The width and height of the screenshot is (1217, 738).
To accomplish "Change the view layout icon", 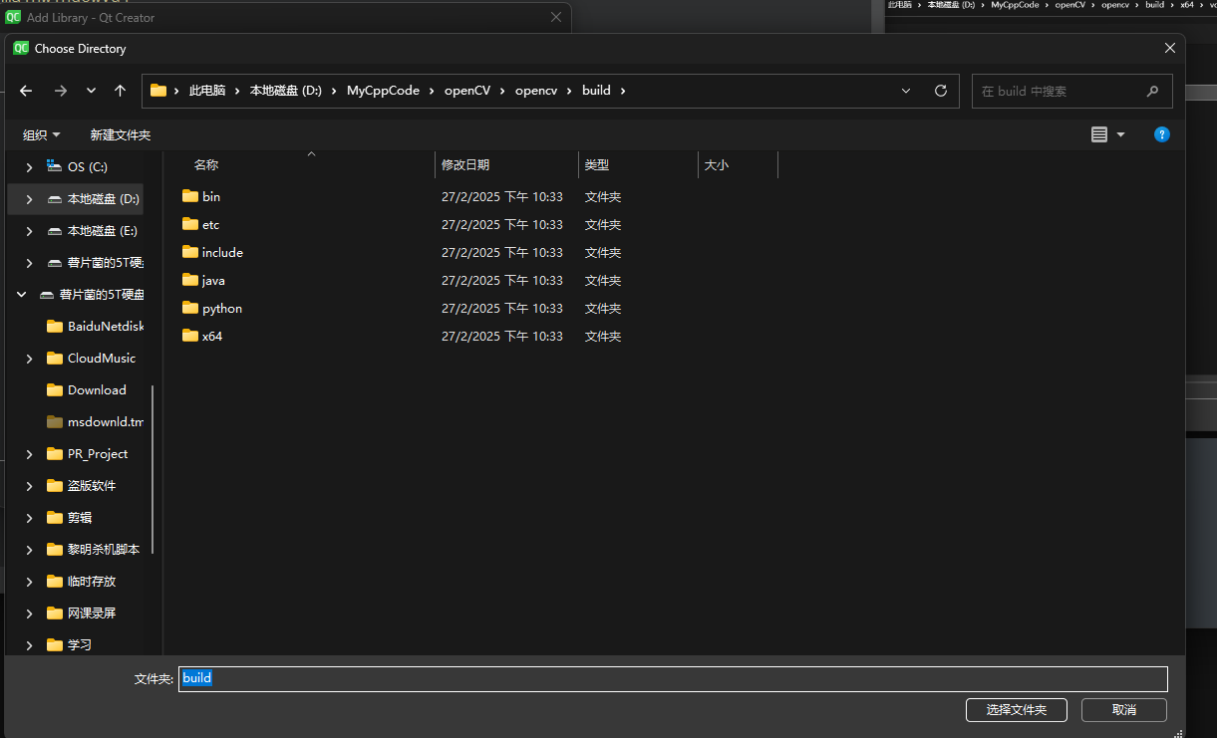I will [1099, 134].
